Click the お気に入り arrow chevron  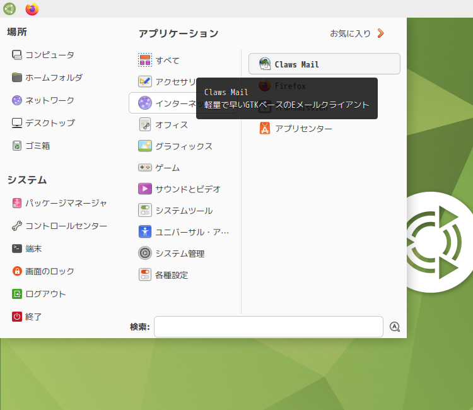381,33
